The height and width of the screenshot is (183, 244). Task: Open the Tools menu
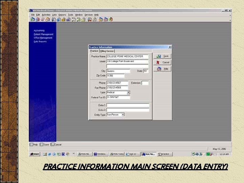click(x=70, y=15)
